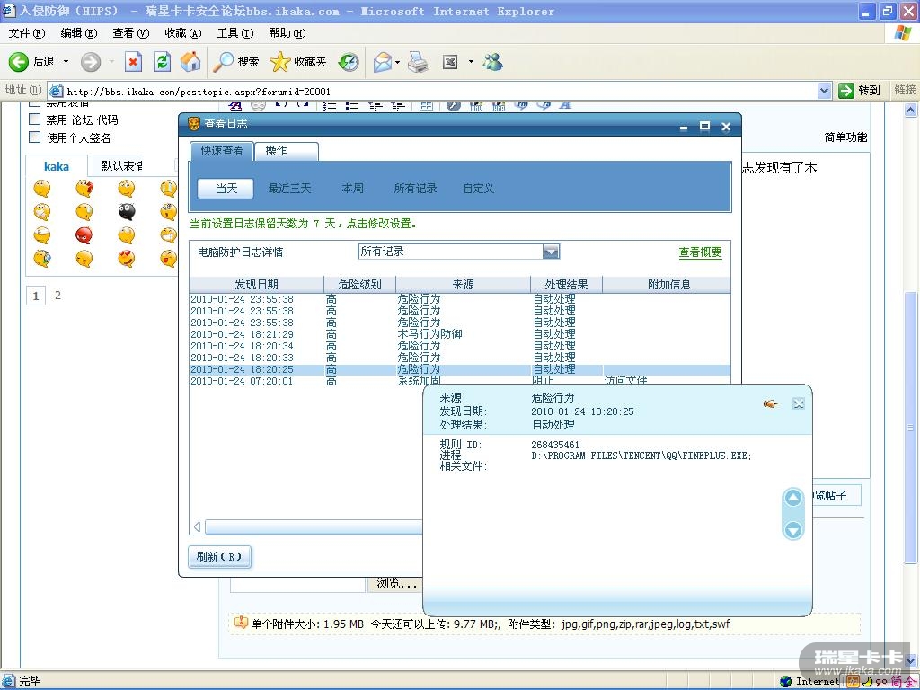Click the log list horizontal scroll left arrow
Viewport: 920px width, 690px height.
point(197,526)
